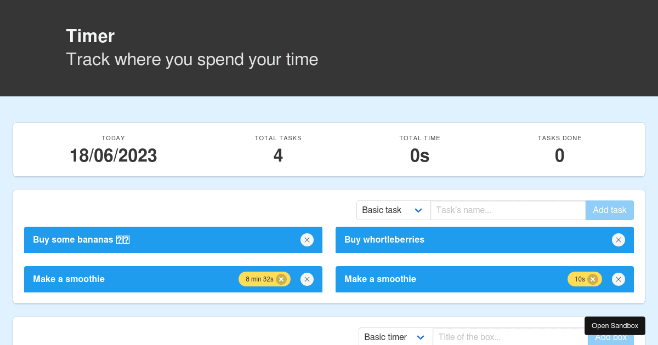Focus the Task's name input field
Viewport: 658px width, 345px height.
[x=508, y=210]
